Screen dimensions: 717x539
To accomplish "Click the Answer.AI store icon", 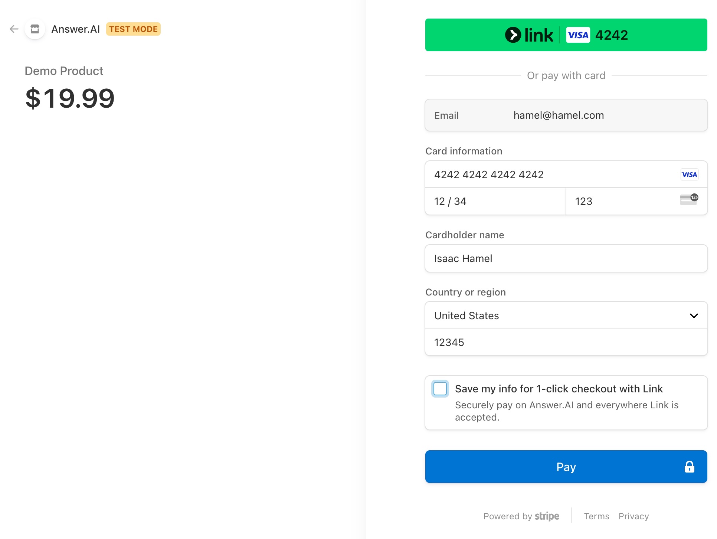I will (35, 29).
